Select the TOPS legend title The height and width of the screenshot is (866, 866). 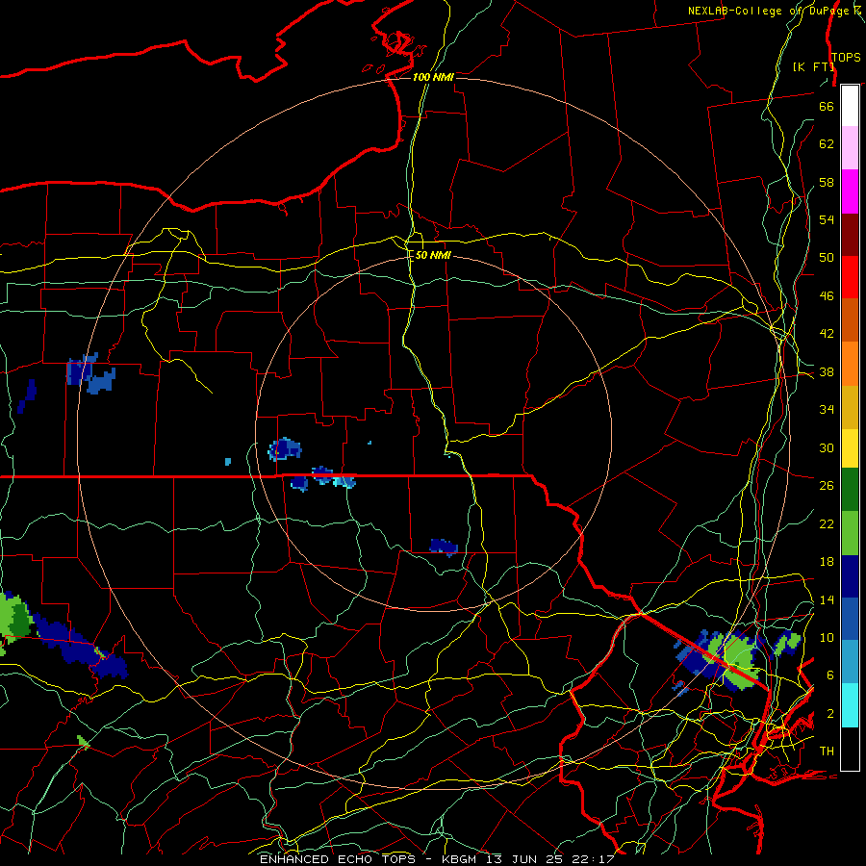tap(846, 58)
